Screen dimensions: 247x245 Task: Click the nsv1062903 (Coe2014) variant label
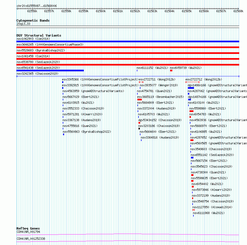click(33, 39)
